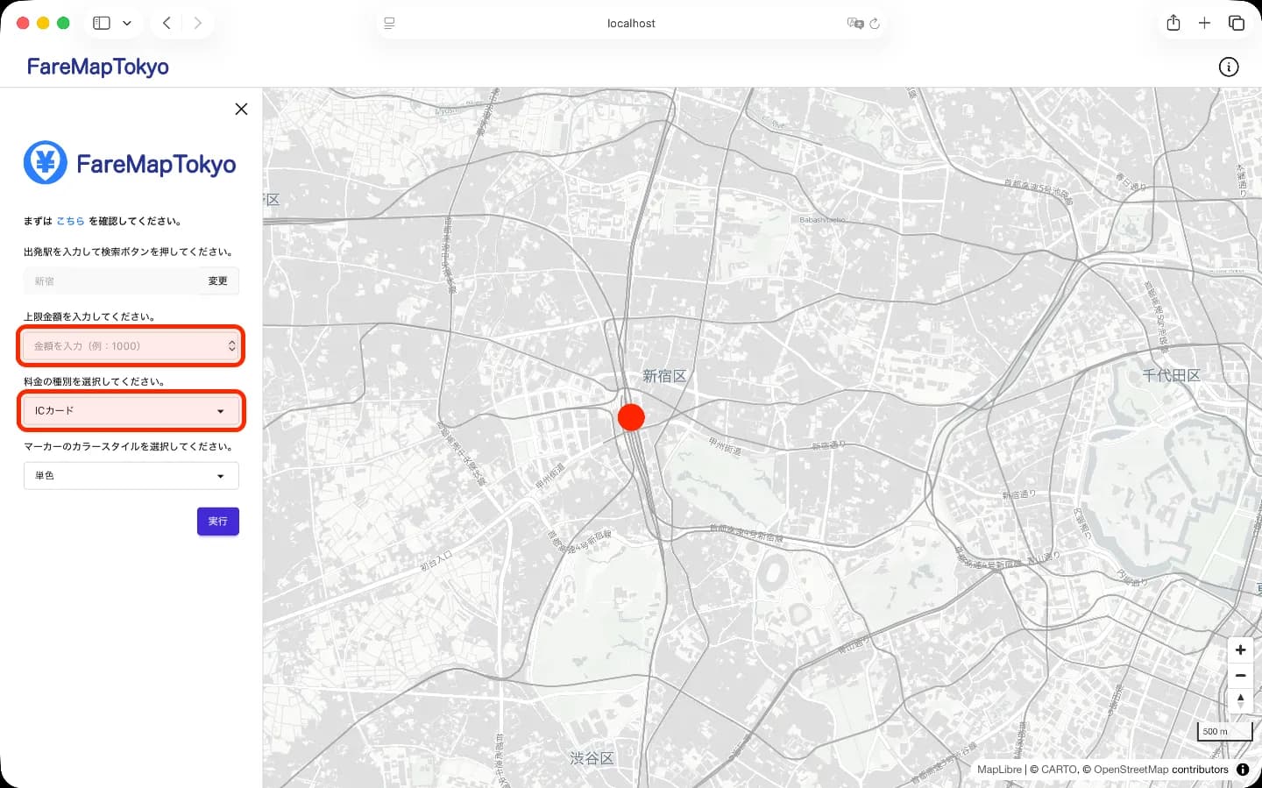Reset map bearing with the compass icon
The image size is (1262, 788).
(x=1240, y=700)
